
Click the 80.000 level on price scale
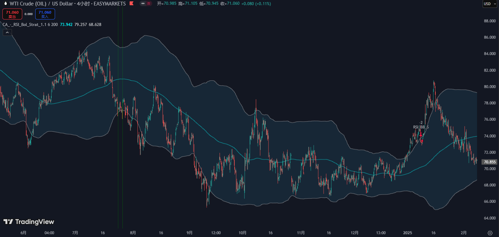[488, 87]
